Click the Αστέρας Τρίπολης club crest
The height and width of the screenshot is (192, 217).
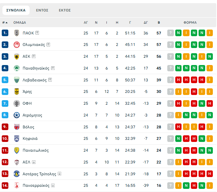coord(16,174)
